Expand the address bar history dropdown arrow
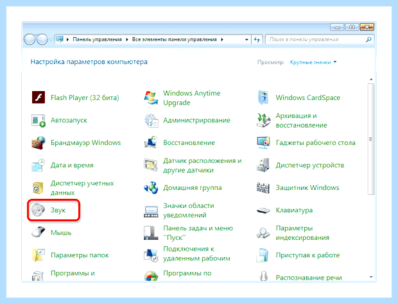This screenshot has height=304, width=398. (247, 40)
